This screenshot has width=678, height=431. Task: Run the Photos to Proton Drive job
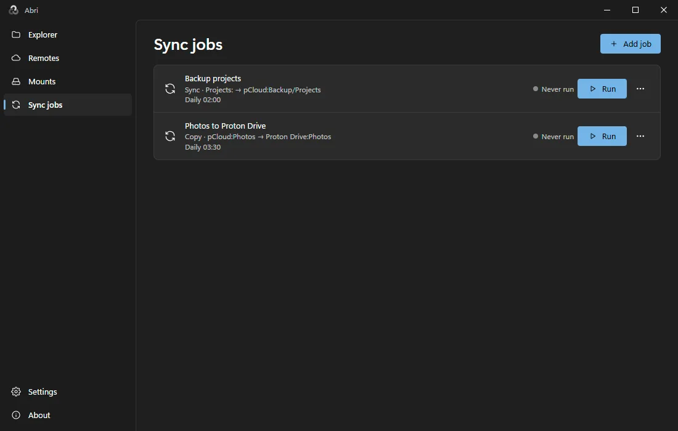point(602,136)
